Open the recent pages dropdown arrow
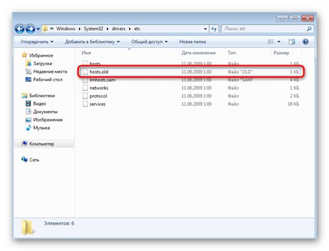The height and width of the screenshot is (251, 329). pyautogui.click(x=38, y=29)
